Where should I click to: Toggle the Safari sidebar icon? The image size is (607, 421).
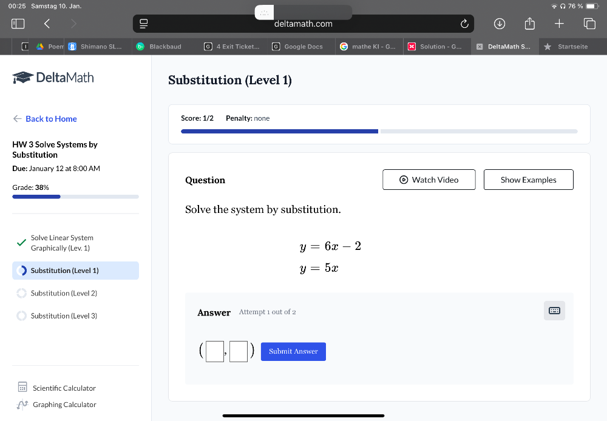click(18, 24)
